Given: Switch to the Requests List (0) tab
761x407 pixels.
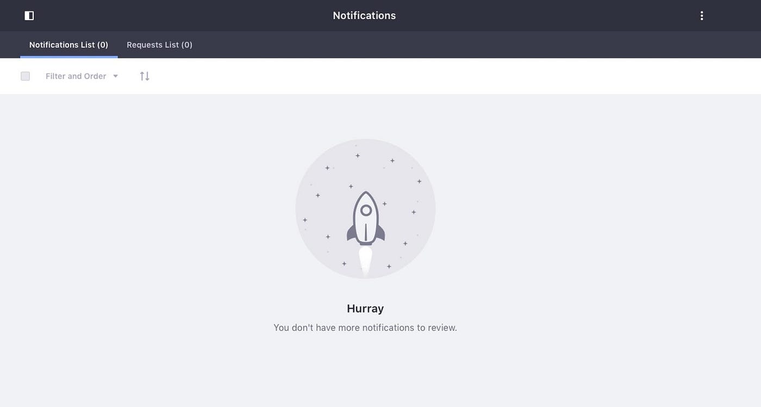Looking at the screenshot, I should point(159,44).
